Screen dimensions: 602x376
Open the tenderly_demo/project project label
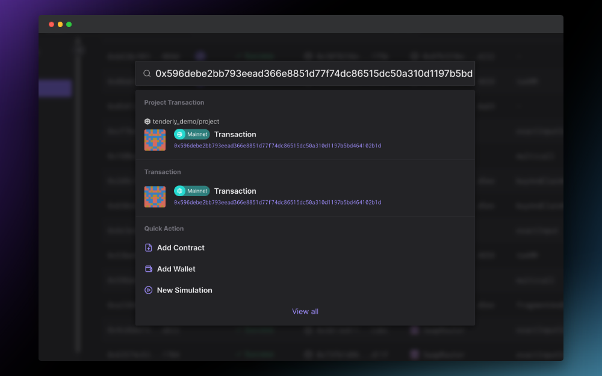[186, 122]
